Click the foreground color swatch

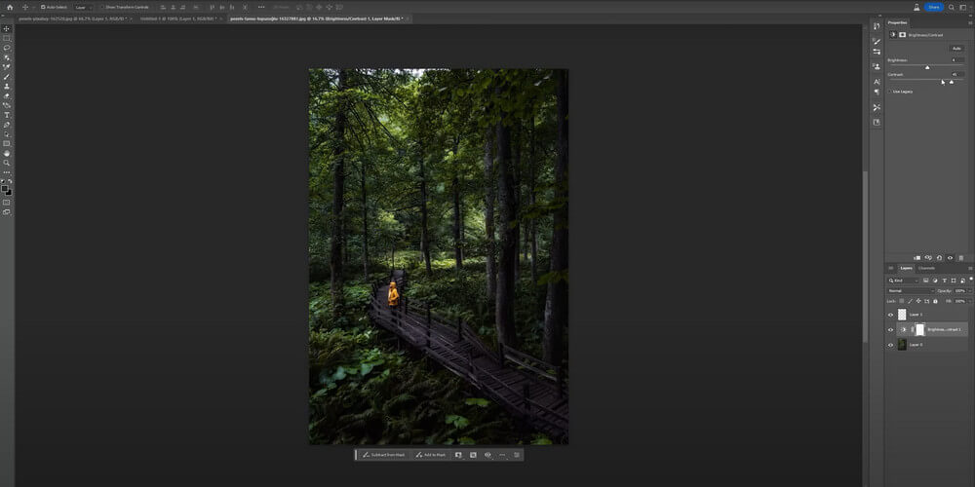4,188
